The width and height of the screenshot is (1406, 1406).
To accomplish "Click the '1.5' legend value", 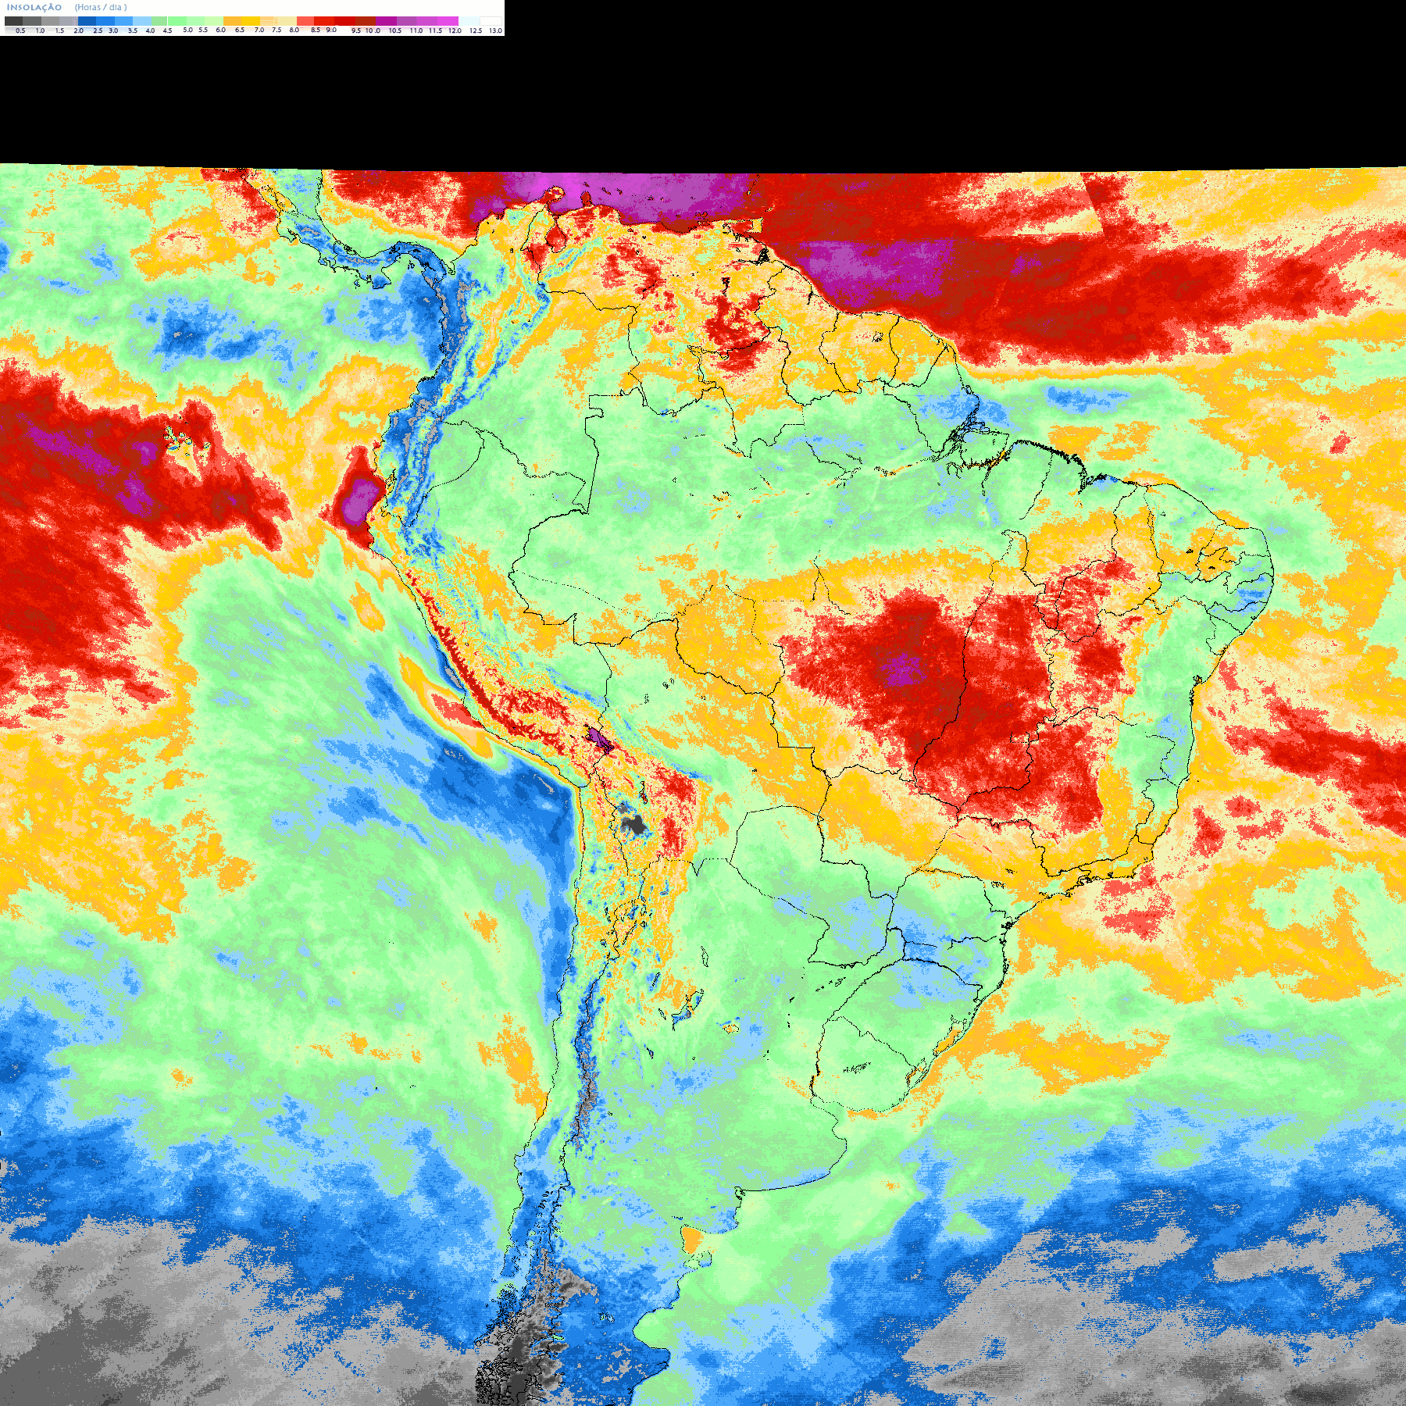I will click(x=59, y=30).
